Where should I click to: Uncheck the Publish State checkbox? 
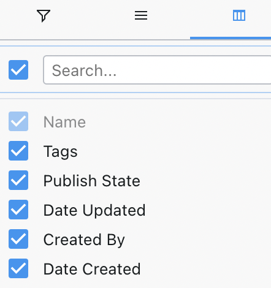point(18,180)
